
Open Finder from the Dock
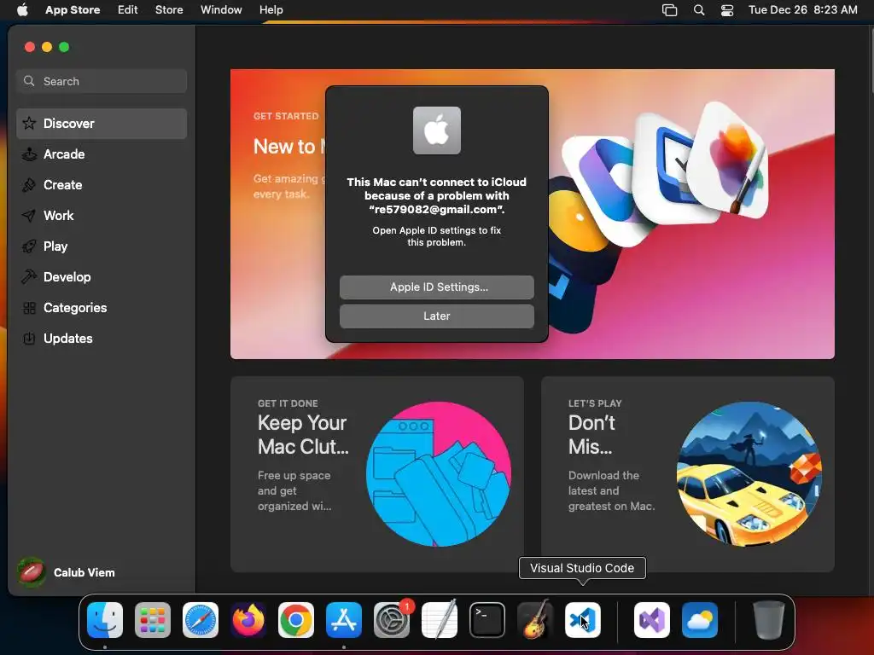(105, 620)
